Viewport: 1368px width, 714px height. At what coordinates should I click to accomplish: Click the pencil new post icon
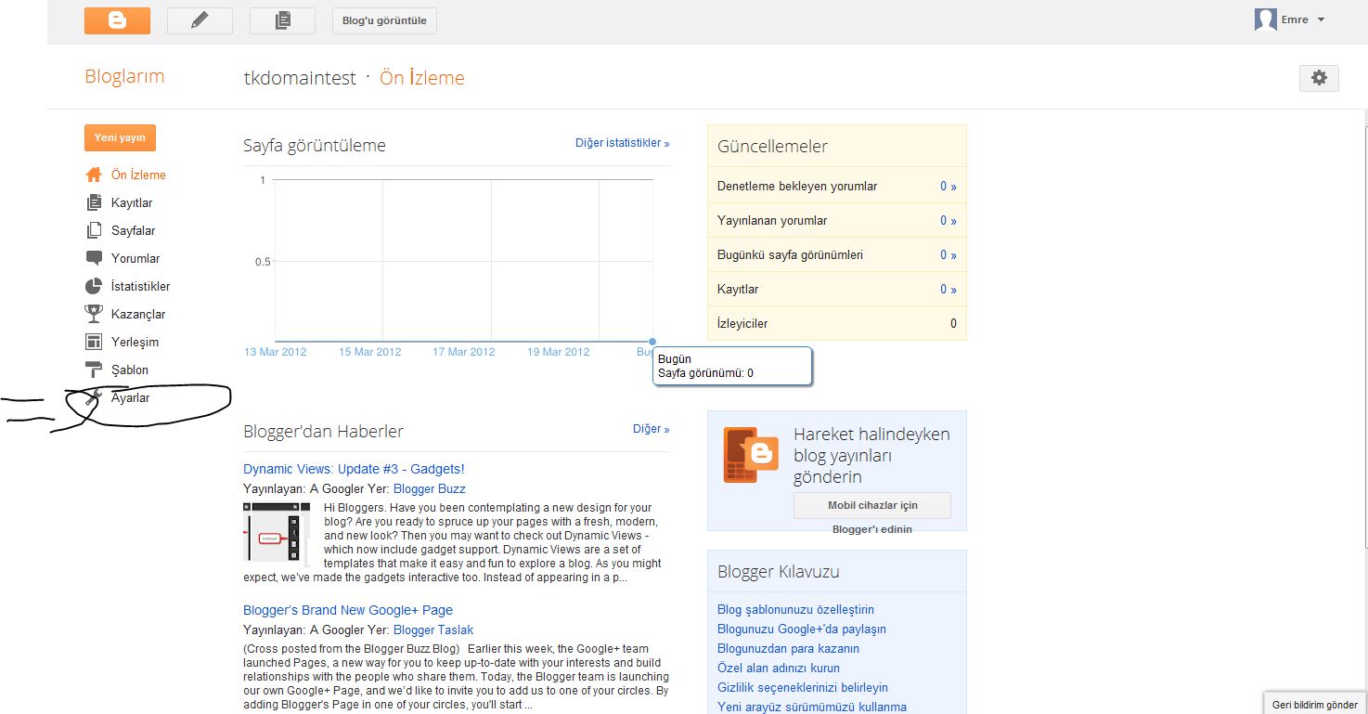tap(200, 20)
